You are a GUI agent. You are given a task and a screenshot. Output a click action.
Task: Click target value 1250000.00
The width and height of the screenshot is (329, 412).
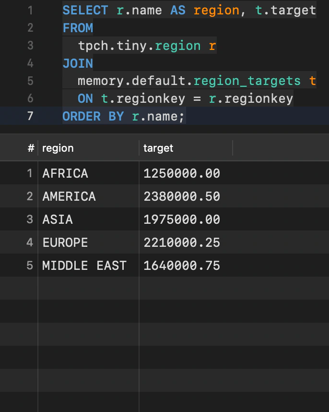(x=182, y=173)
